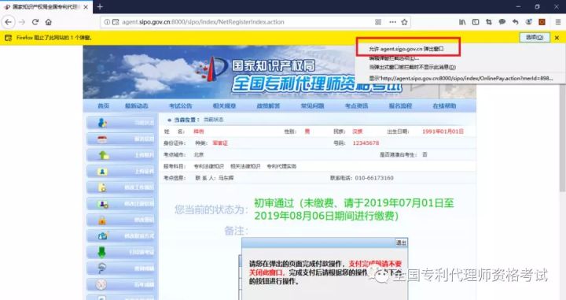Click the 选项 options button in notification bar
The width and height of the screenshot is (566, 300).
535,37
